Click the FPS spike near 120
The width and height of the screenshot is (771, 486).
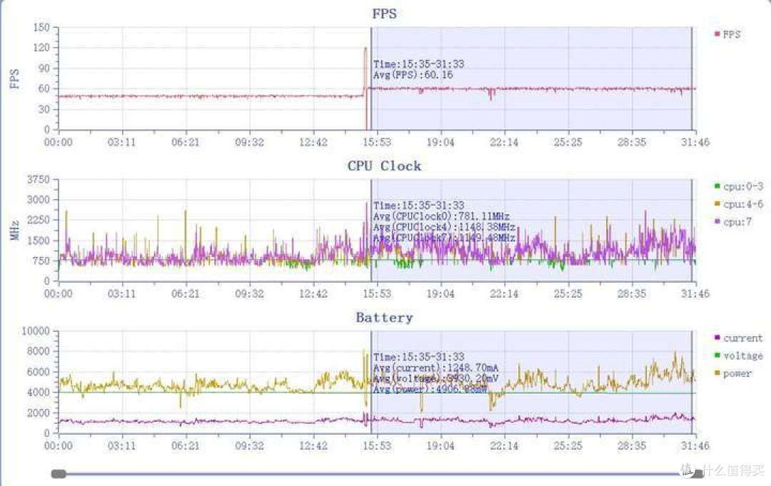pos(366,49)
